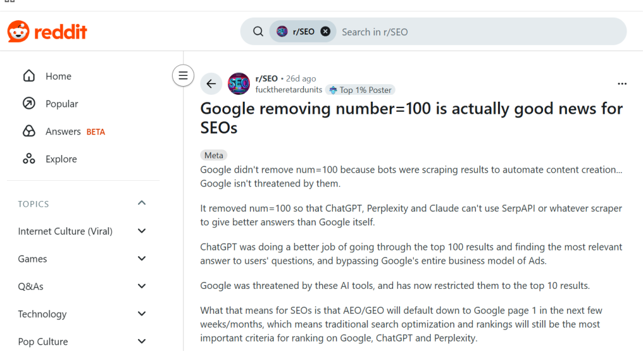
Task: Open the r/SEO community link
Action: tap(266, 78)
